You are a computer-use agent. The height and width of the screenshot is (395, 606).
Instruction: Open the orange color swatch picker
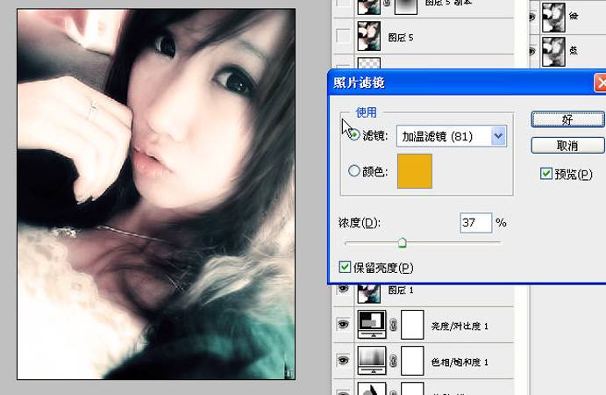tap(415, 171)
